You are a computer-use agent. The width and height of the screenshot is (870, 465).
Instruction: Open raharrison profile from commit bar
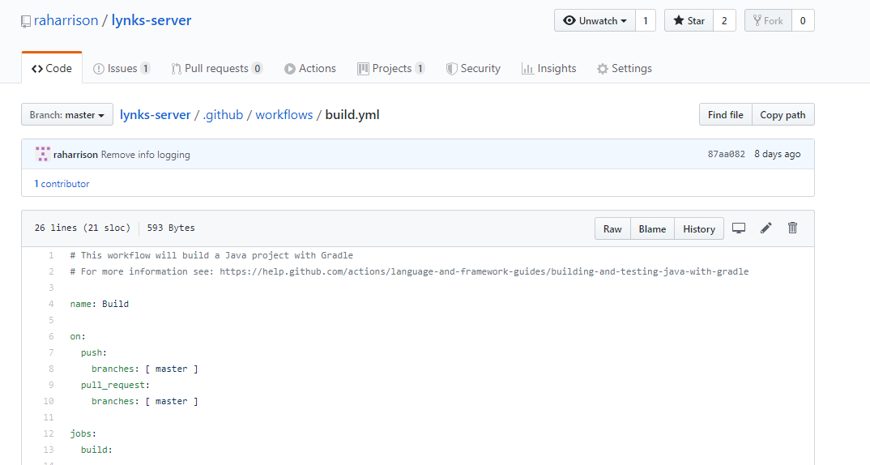coord(75,155)
